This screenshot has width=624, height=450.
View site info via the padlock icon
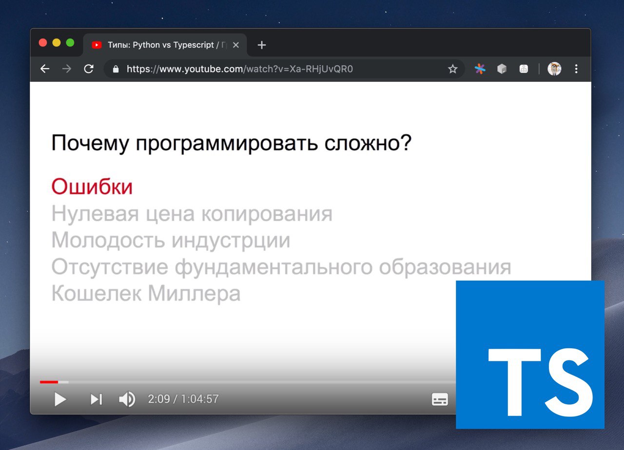116,69
